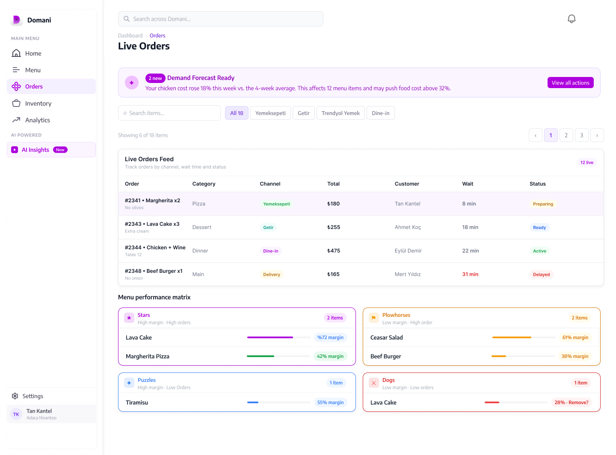Click the 12 live badge
The image size is (616, 455).
(587, 162)
